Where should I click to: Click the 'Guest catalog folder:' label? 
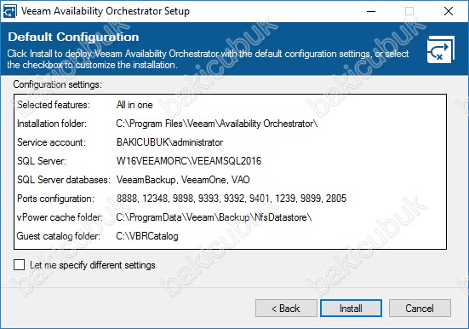[x=59, y=236]
